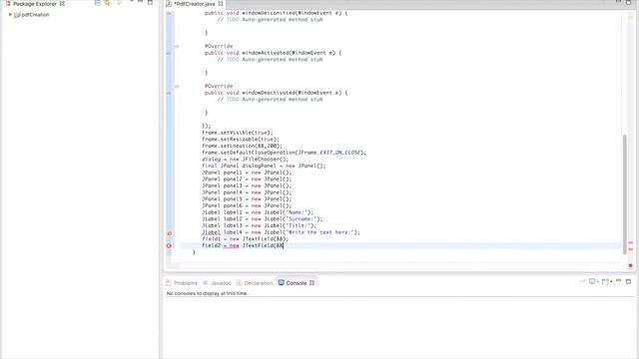Maximize the Package Explorer panel

150,2
